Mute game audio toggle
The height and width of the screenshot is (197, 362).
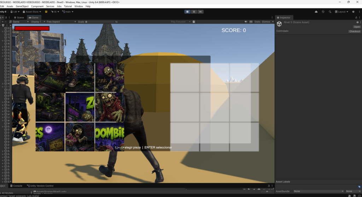[x=246, y=21]
